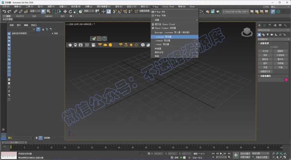This screenshot has height=160, width=291.
Task: Switch to the Modify panel tab
Action: 265,25
